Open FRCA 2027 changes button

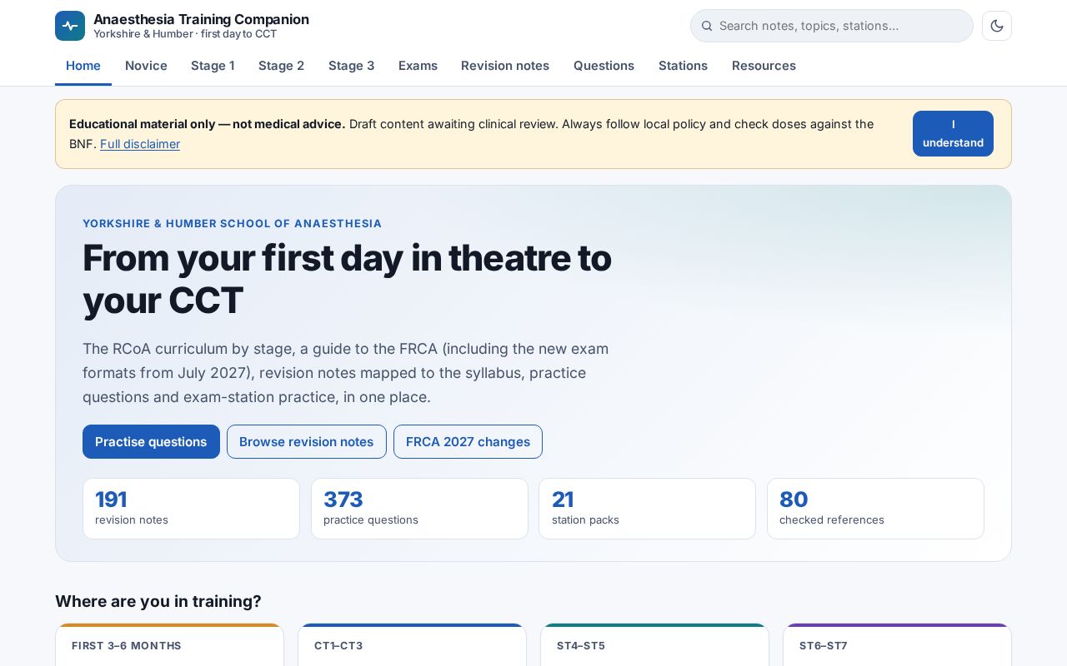(468, 441)
